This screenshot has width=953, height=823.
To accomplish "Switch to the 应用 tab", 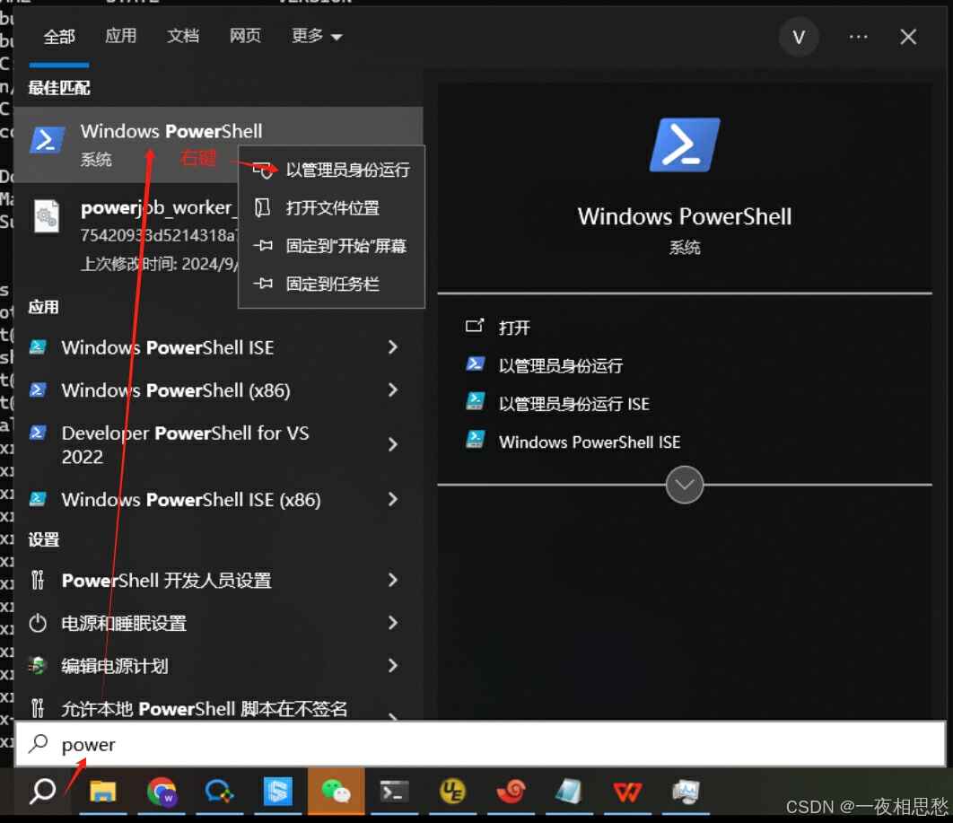I will pos(121,37).
